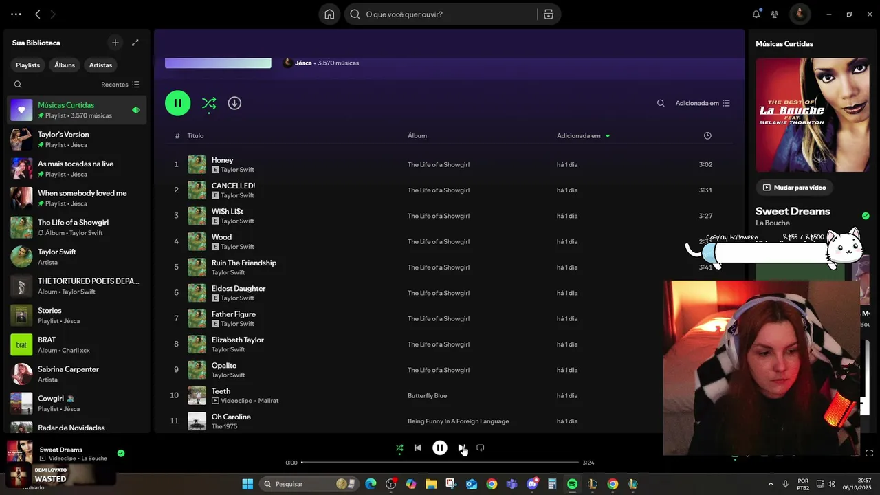This screenshot has width=880, height=495.
Task: Toggle shuffle beside the green pause button
Action: click(x=209, y=103)
